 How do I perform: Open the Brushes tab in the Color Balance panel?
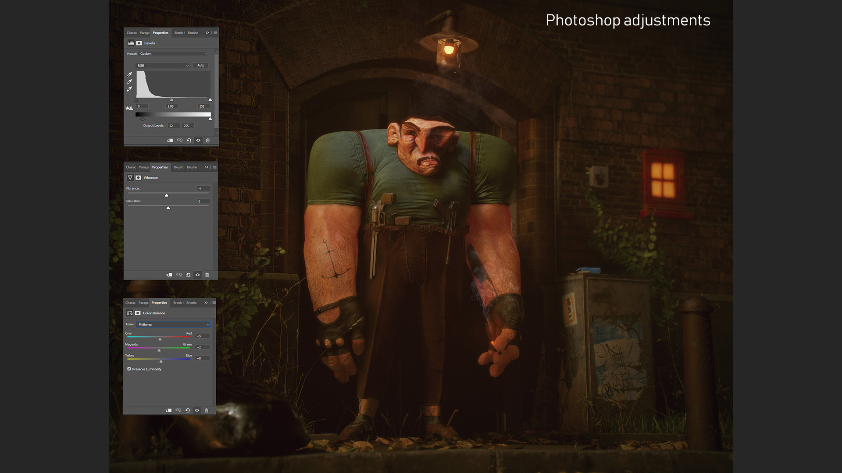[191, 303]
